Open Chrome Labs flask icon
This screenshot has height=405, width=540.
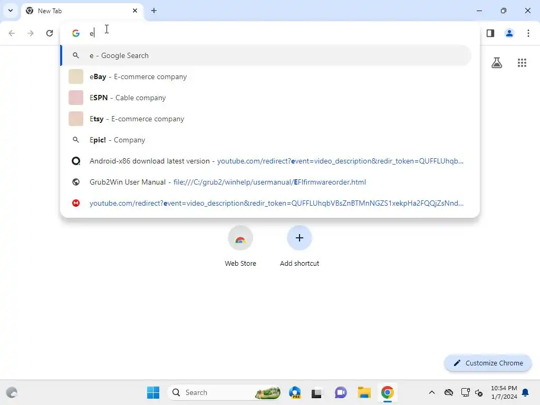(497, 63)
